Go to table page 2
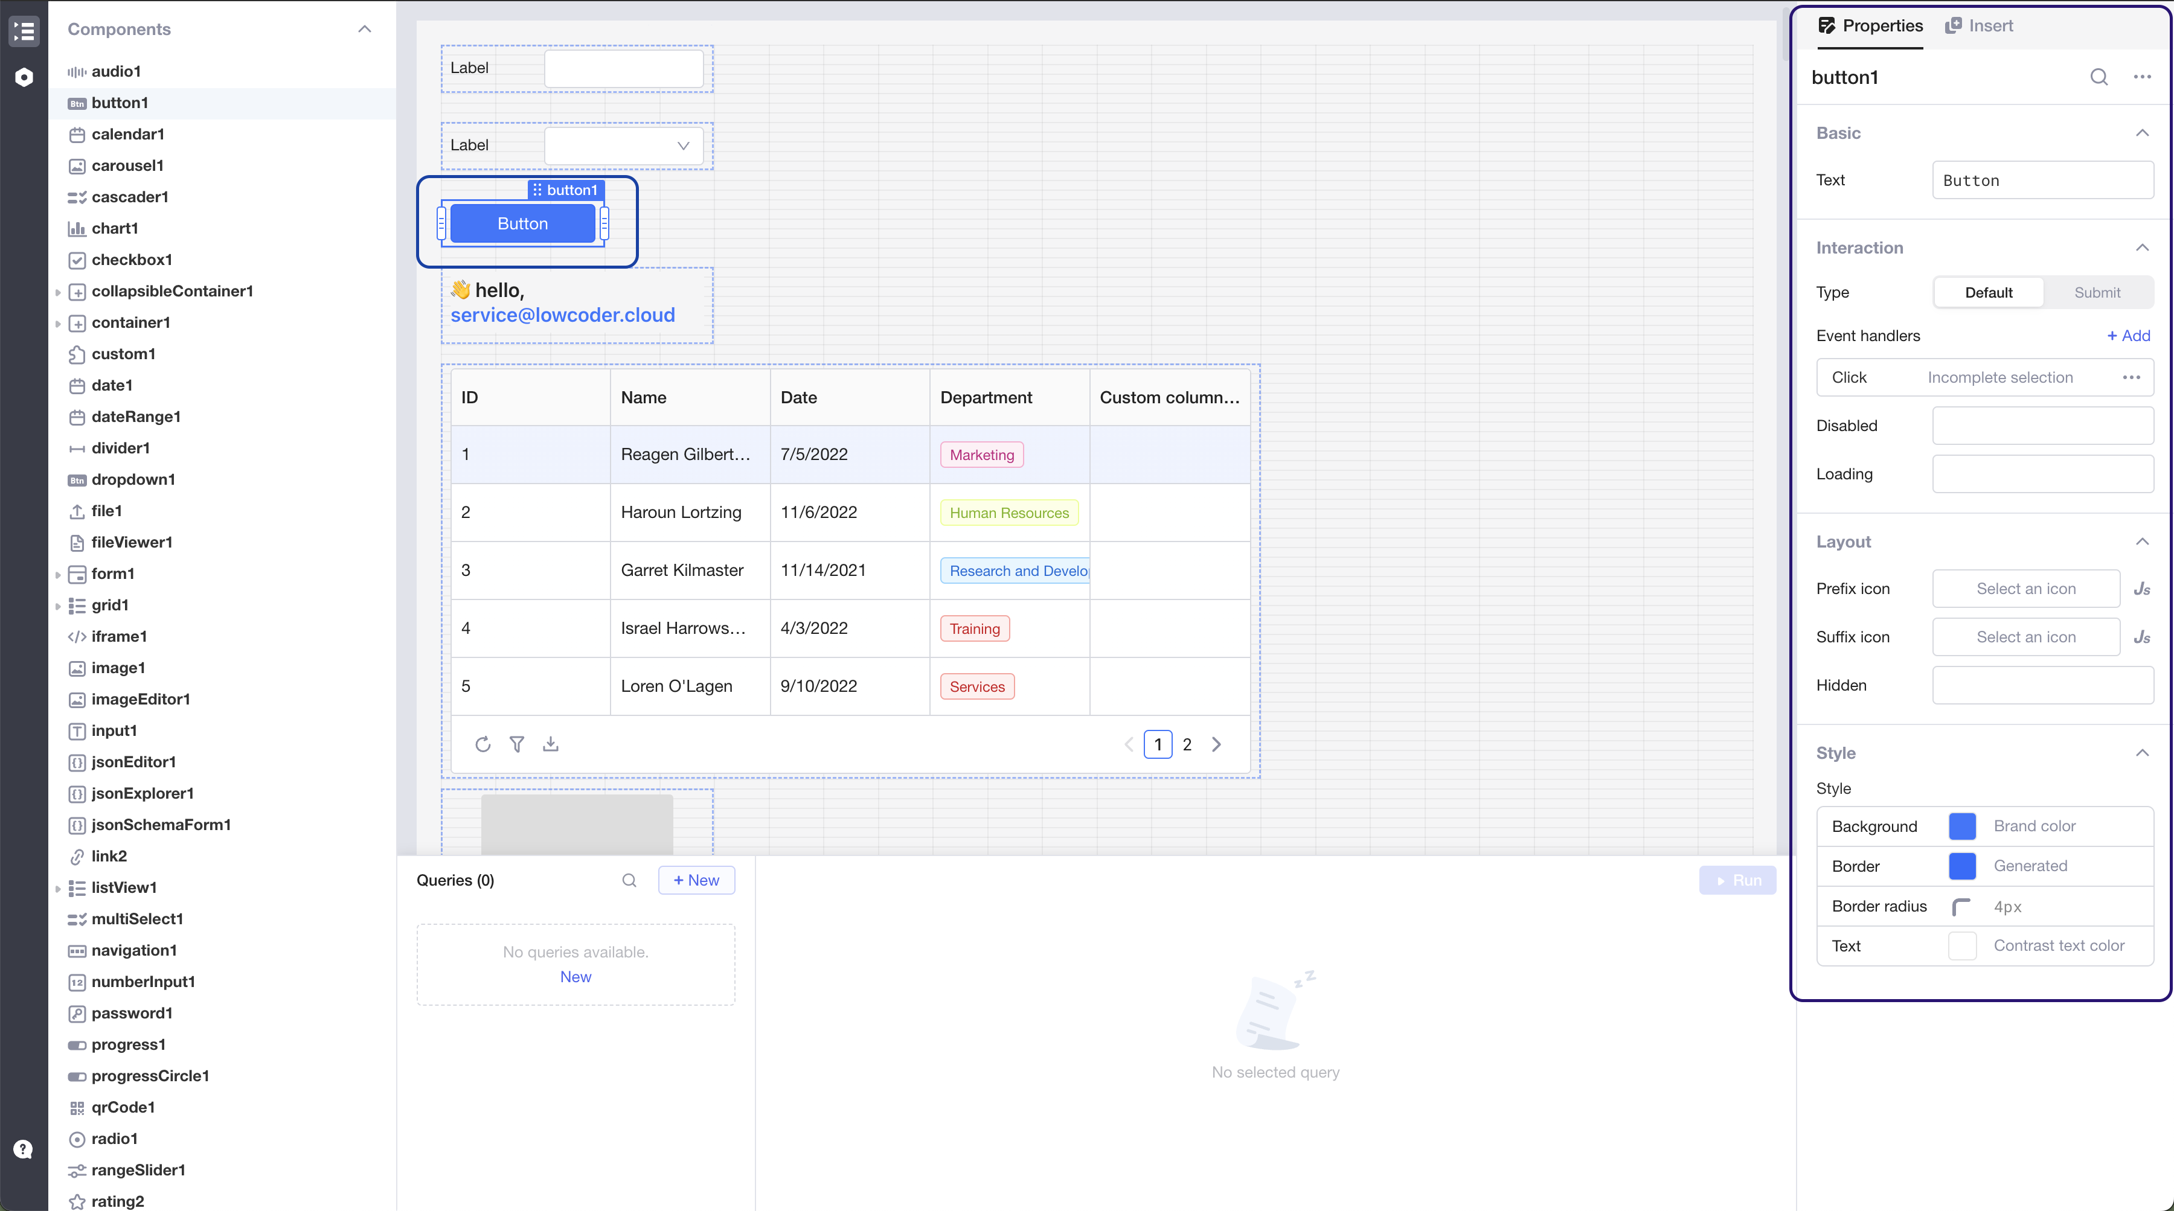Screen dimensions: 2174x1211 [1187, 744]
